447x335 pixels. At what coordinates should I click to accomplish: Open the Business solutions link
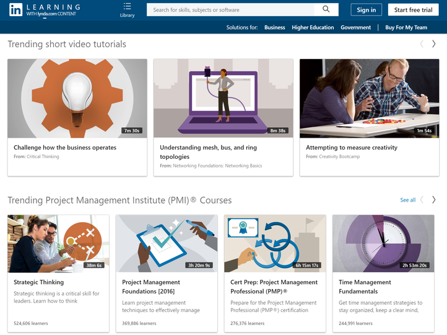pos(274,27)
